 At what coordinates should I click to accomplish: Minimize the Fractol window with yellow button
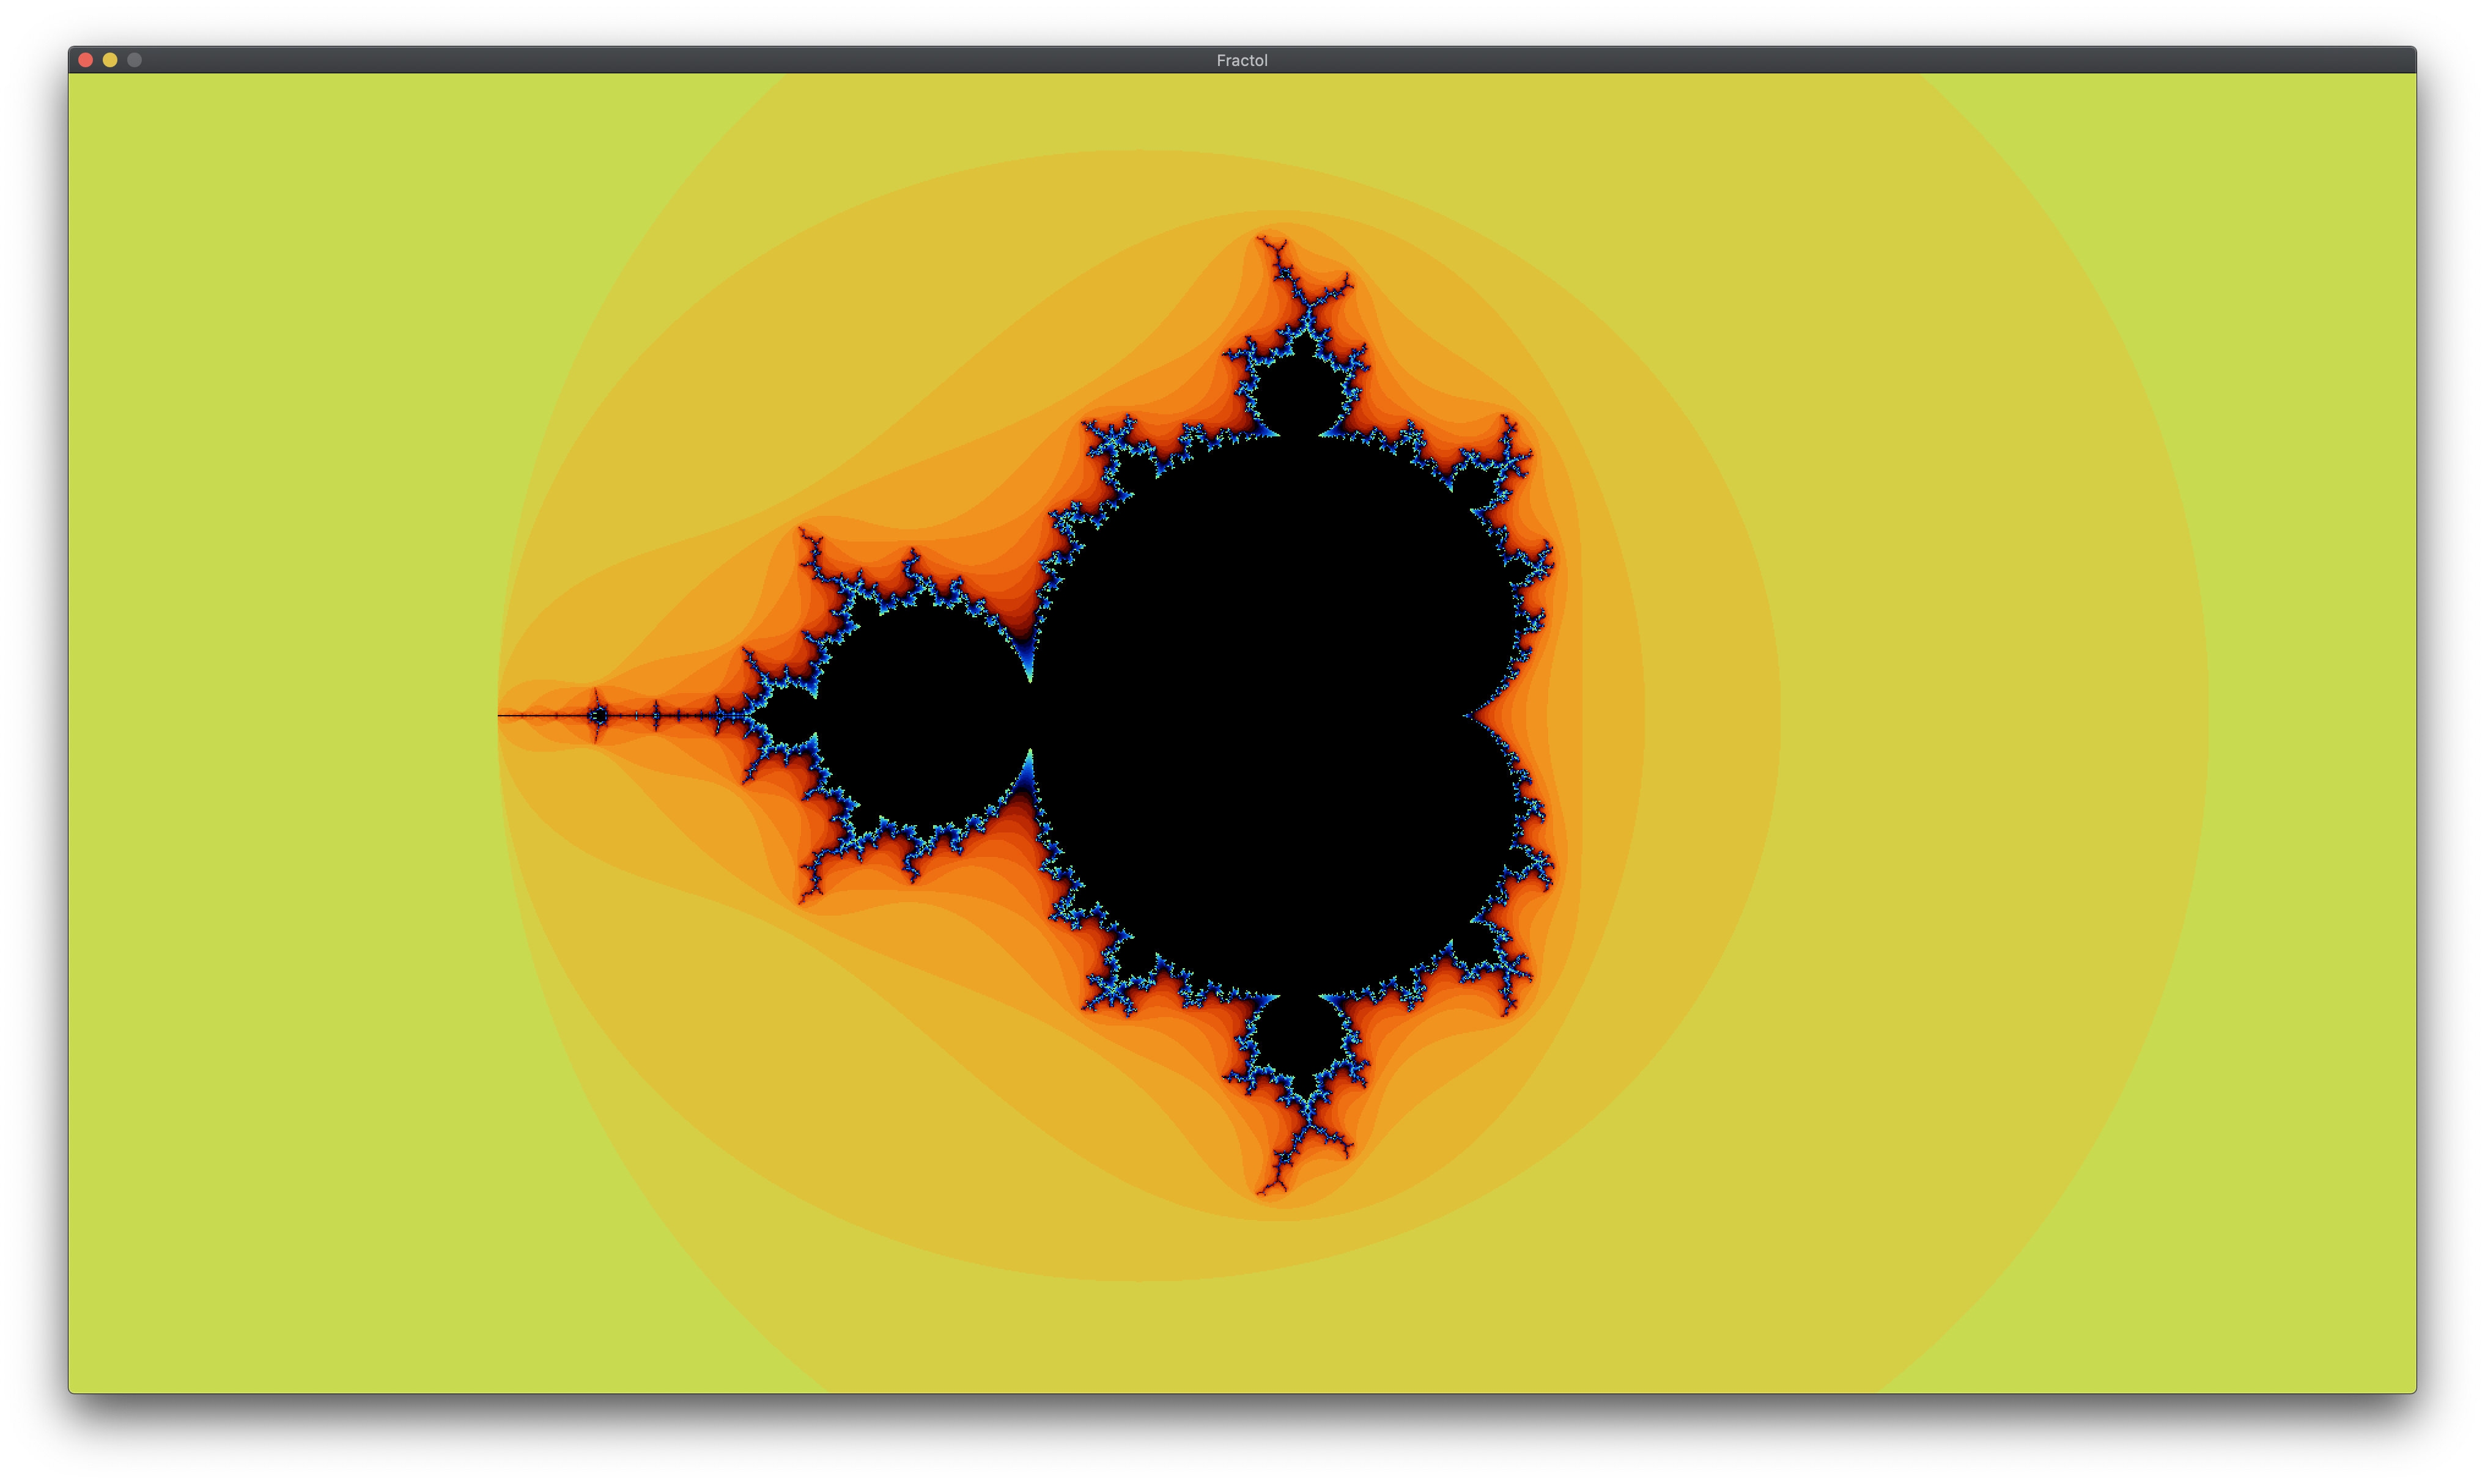[x=110, y=60]
